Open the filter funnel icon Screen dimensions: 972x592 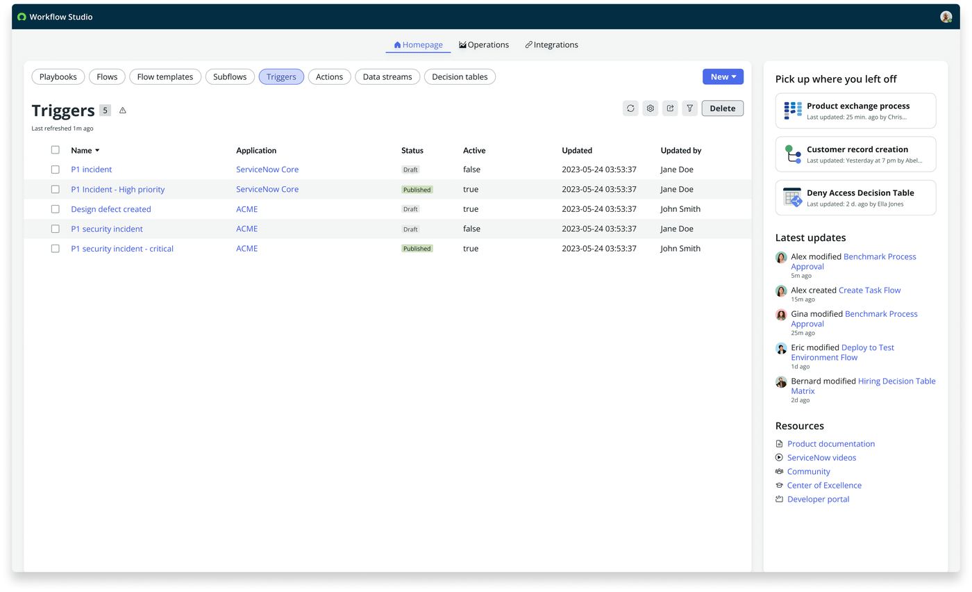click(689, 108)
